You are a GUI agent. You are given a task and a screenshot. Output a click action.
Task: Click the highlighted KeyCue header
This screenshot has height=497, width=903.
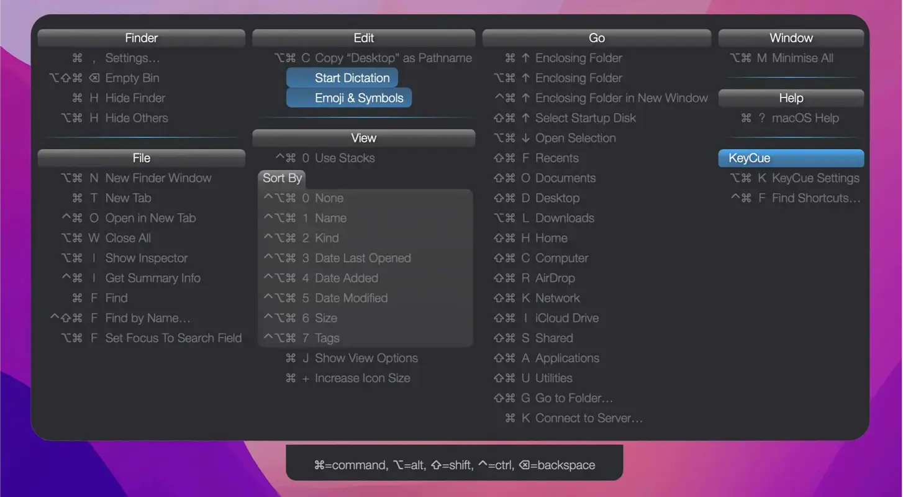[791, 158]
